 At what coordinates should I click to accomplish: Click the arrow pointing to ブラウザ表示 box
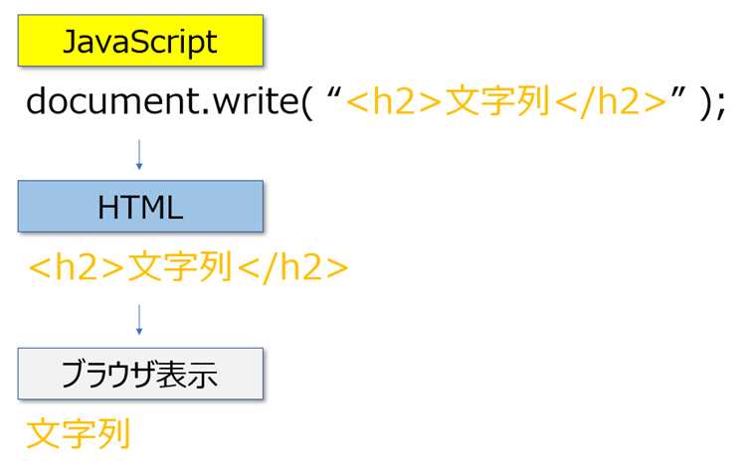point(139,320)
